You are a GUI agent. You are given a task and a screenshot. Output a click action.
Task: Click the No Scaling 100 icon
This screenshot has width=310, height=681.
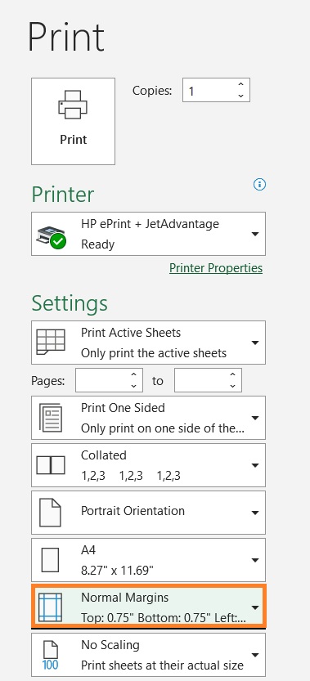pos(51,655)
